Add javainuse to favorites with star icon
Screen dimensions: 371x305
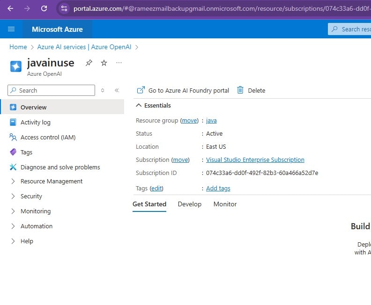[104, 63]
